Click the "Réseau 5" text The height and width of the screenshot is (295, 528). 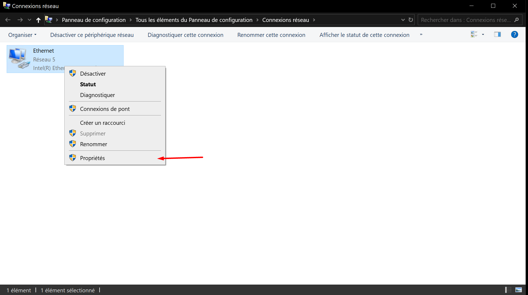[x=44, y=59]
